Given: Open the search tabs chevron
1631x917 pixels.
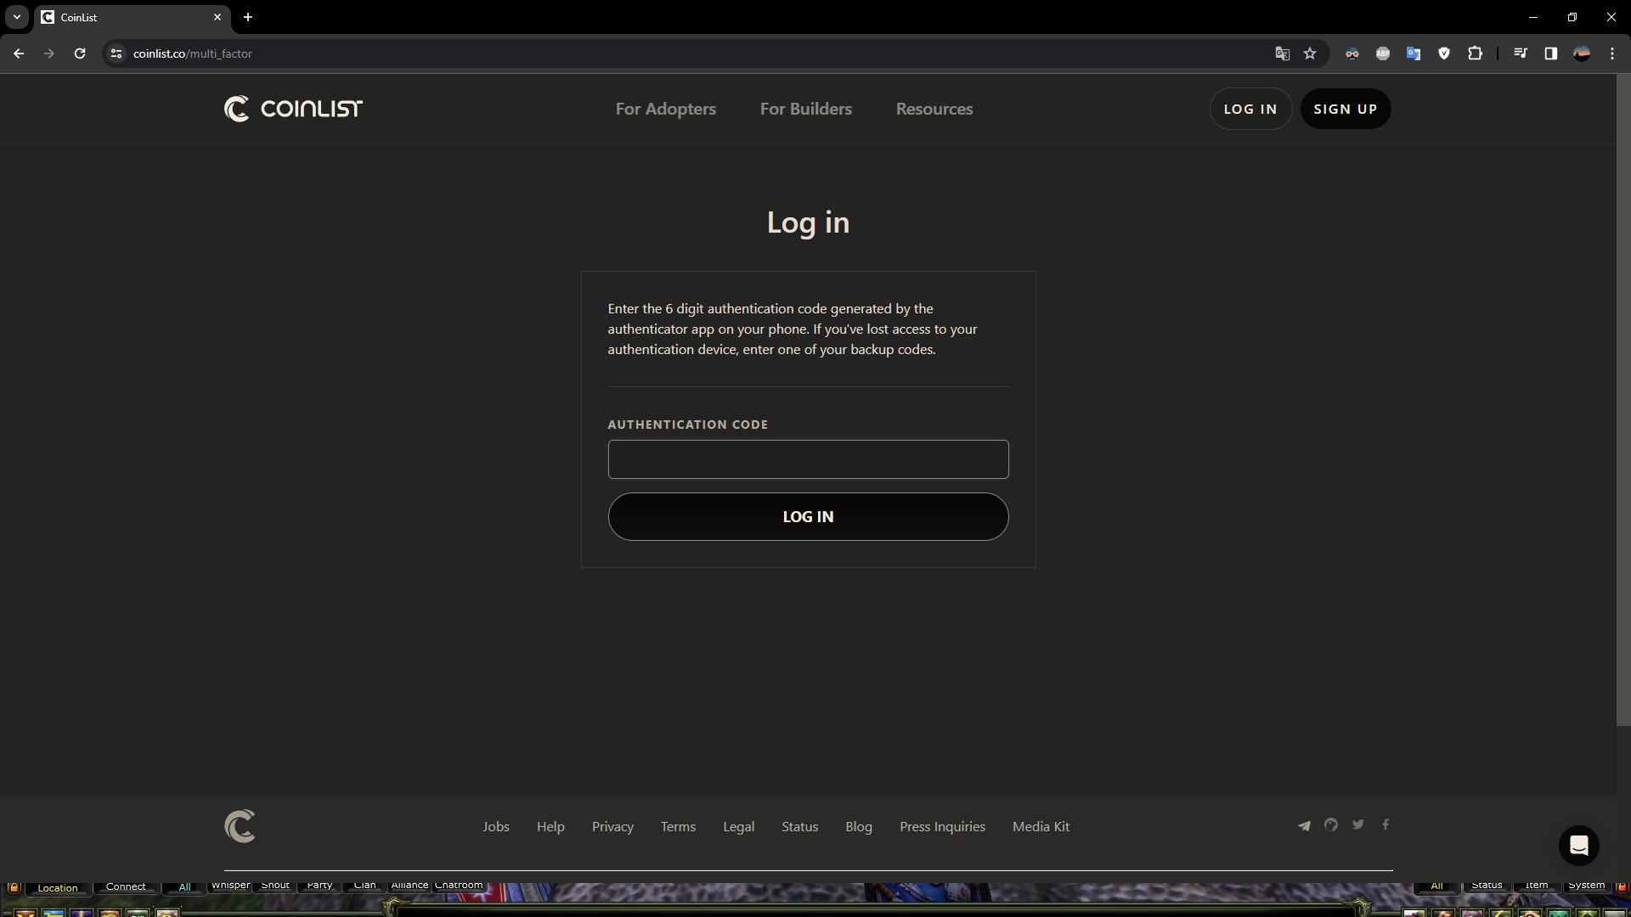Looking at the screenshot, I should [16, 17].
